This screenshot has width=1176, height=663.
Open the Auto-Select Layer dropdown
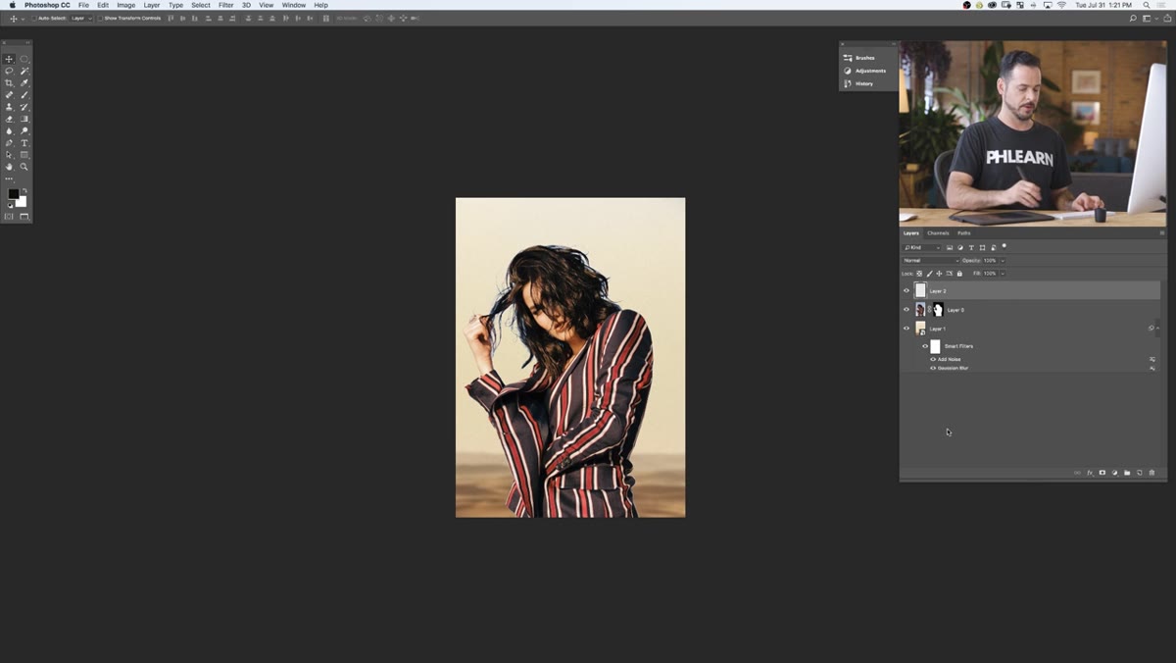(x=81, y=19)
